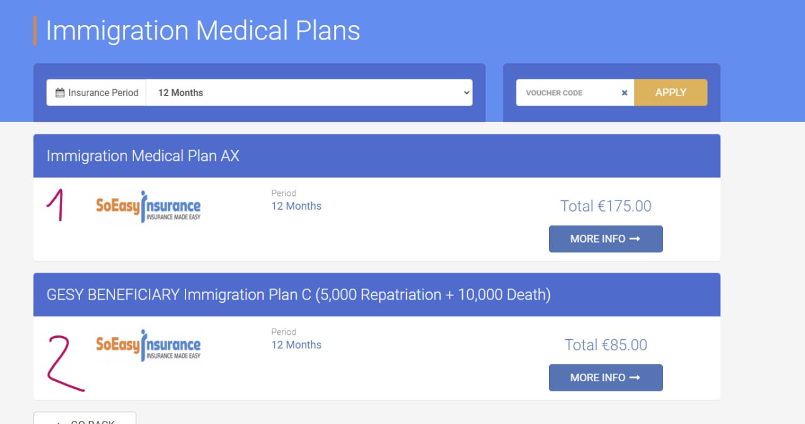Click the handwritten number 2 annotation

pos(63,363)
